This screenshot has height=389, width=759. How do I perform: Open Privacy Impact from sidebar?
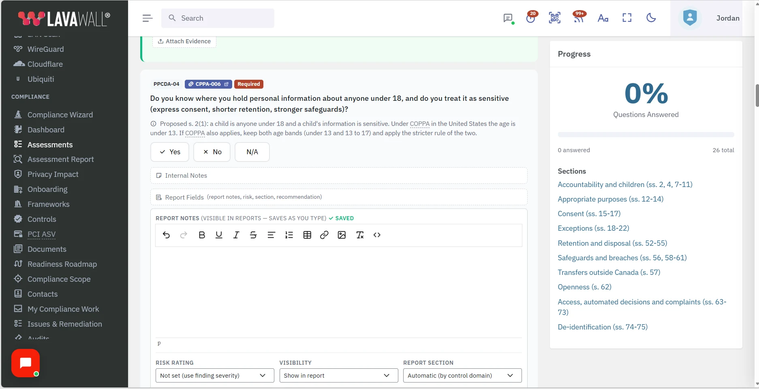click(53, 174)
